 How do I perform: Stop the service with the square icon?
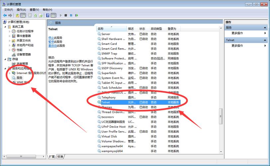pyautogui.click(x=66, y=15)
